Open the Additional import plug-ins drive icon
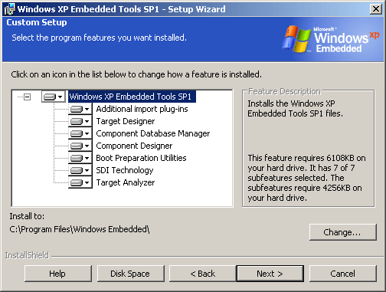Viewport: 386px width, 292px height. (x=80, y=109)
